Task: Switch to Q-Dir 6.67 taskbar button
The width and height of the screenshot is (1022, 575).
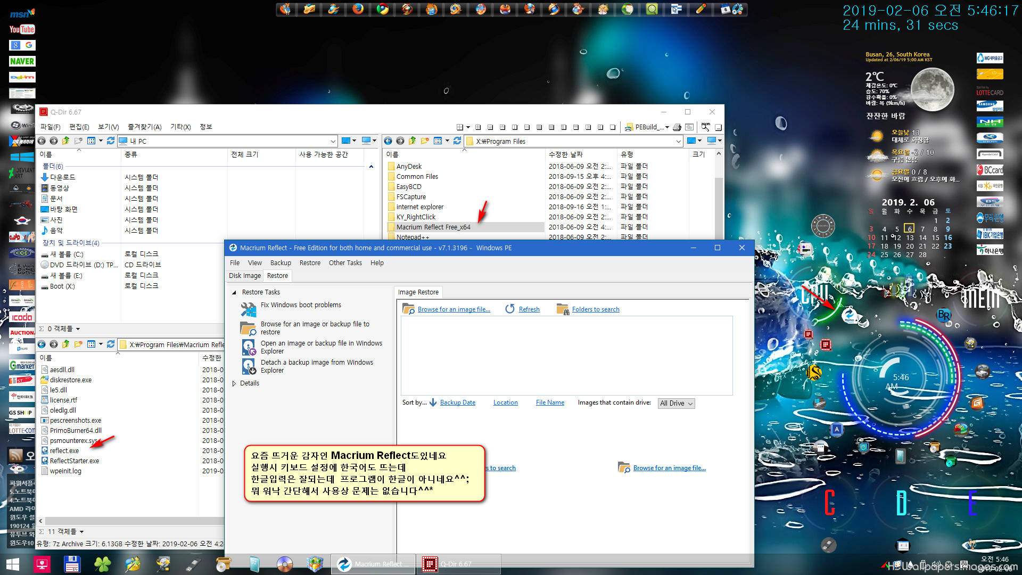Action: click(x=458, y=564)
